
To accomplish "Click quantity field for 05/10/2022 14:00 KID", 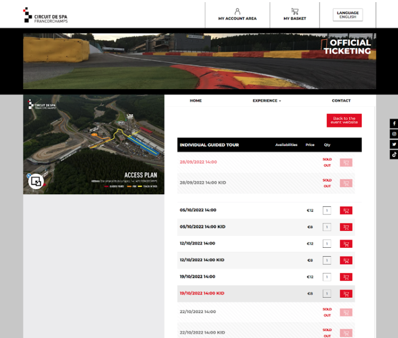I will 327,227.
